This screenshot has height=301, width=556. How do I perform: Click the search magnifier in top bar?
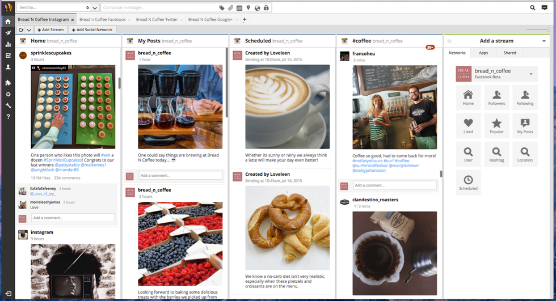point(533,8)
